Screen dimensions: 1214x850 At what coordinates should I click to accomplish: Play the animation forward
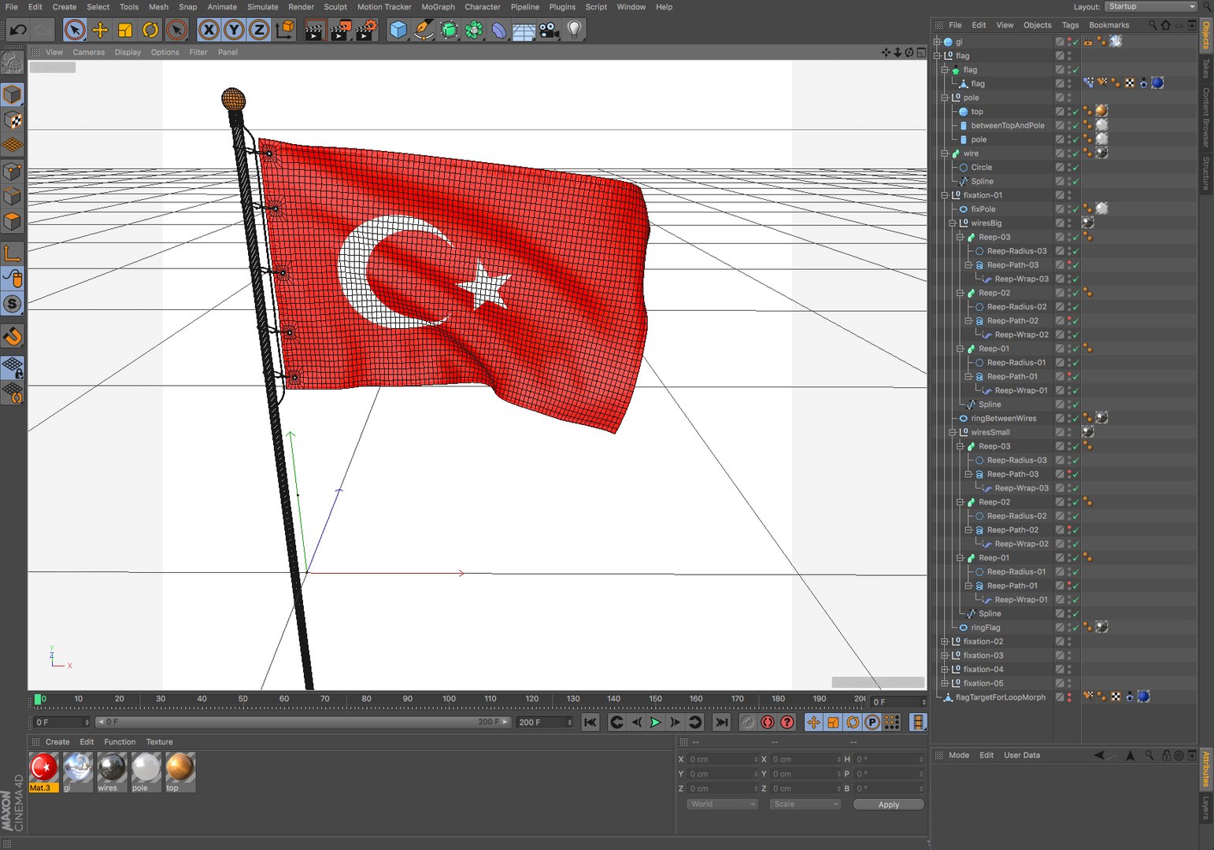point(655,722)
